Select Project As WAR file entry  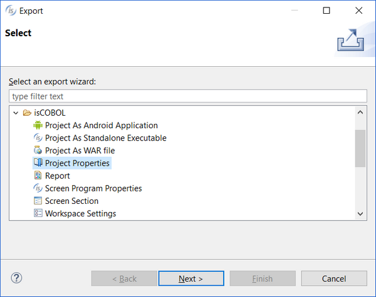(80, 151)
